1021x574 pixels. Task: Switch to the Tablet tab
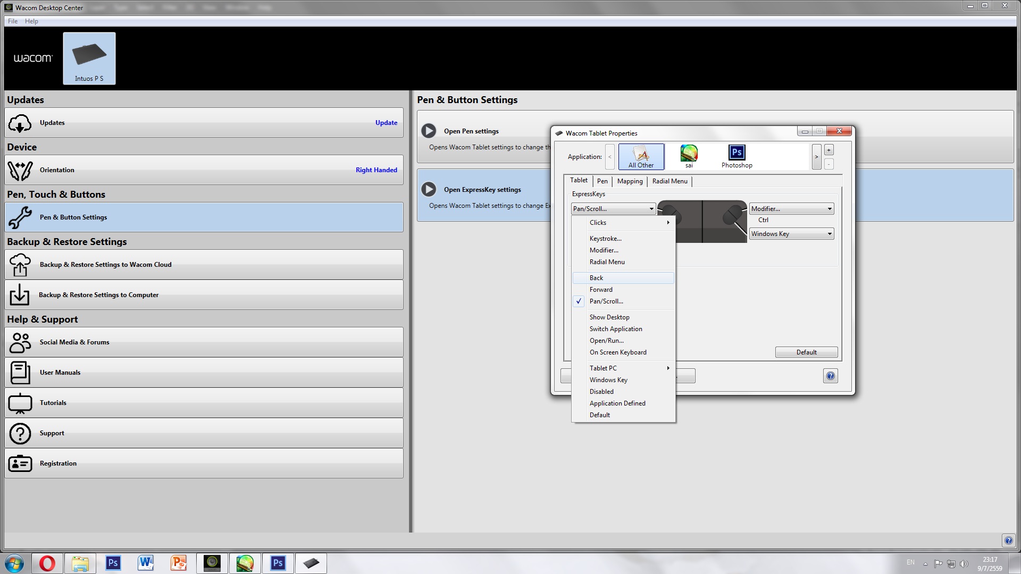579,180
